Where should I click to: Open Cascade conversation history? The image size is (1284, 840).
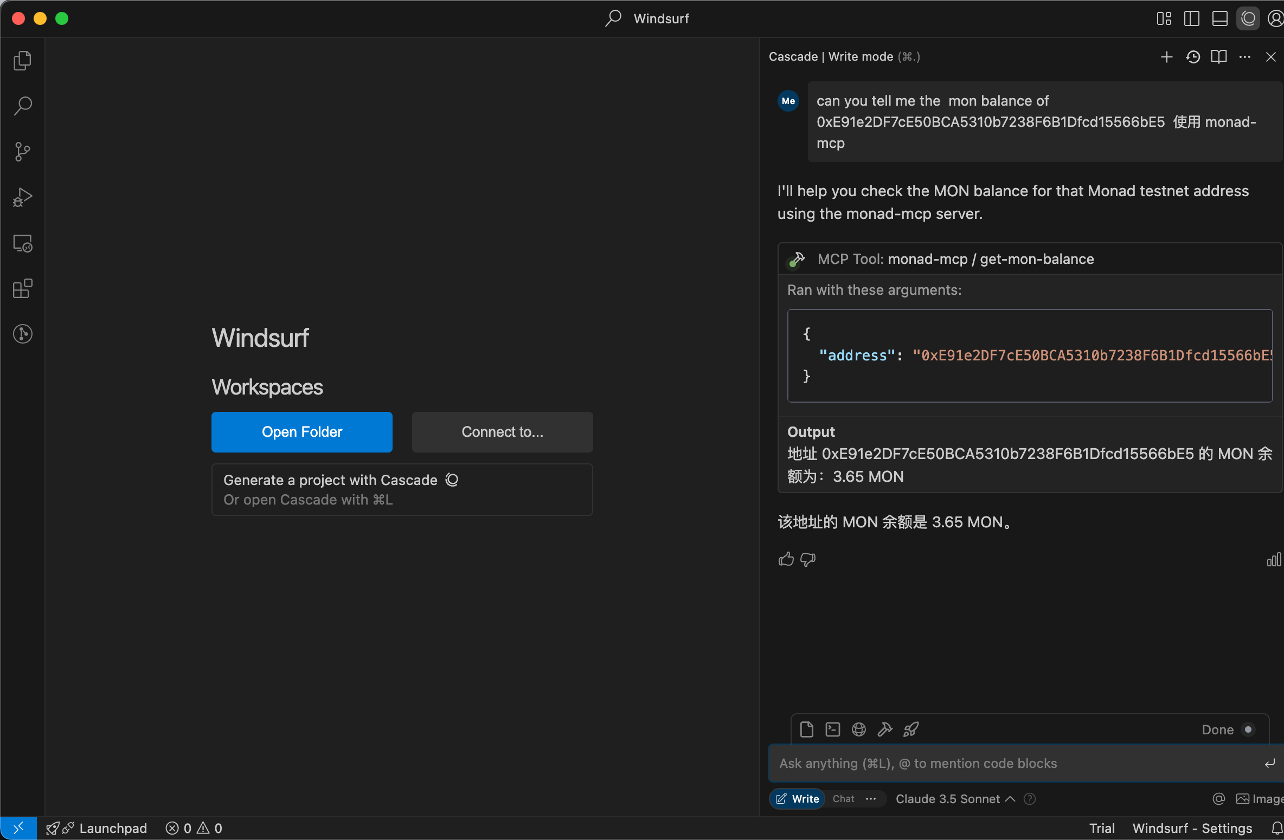1193,57
